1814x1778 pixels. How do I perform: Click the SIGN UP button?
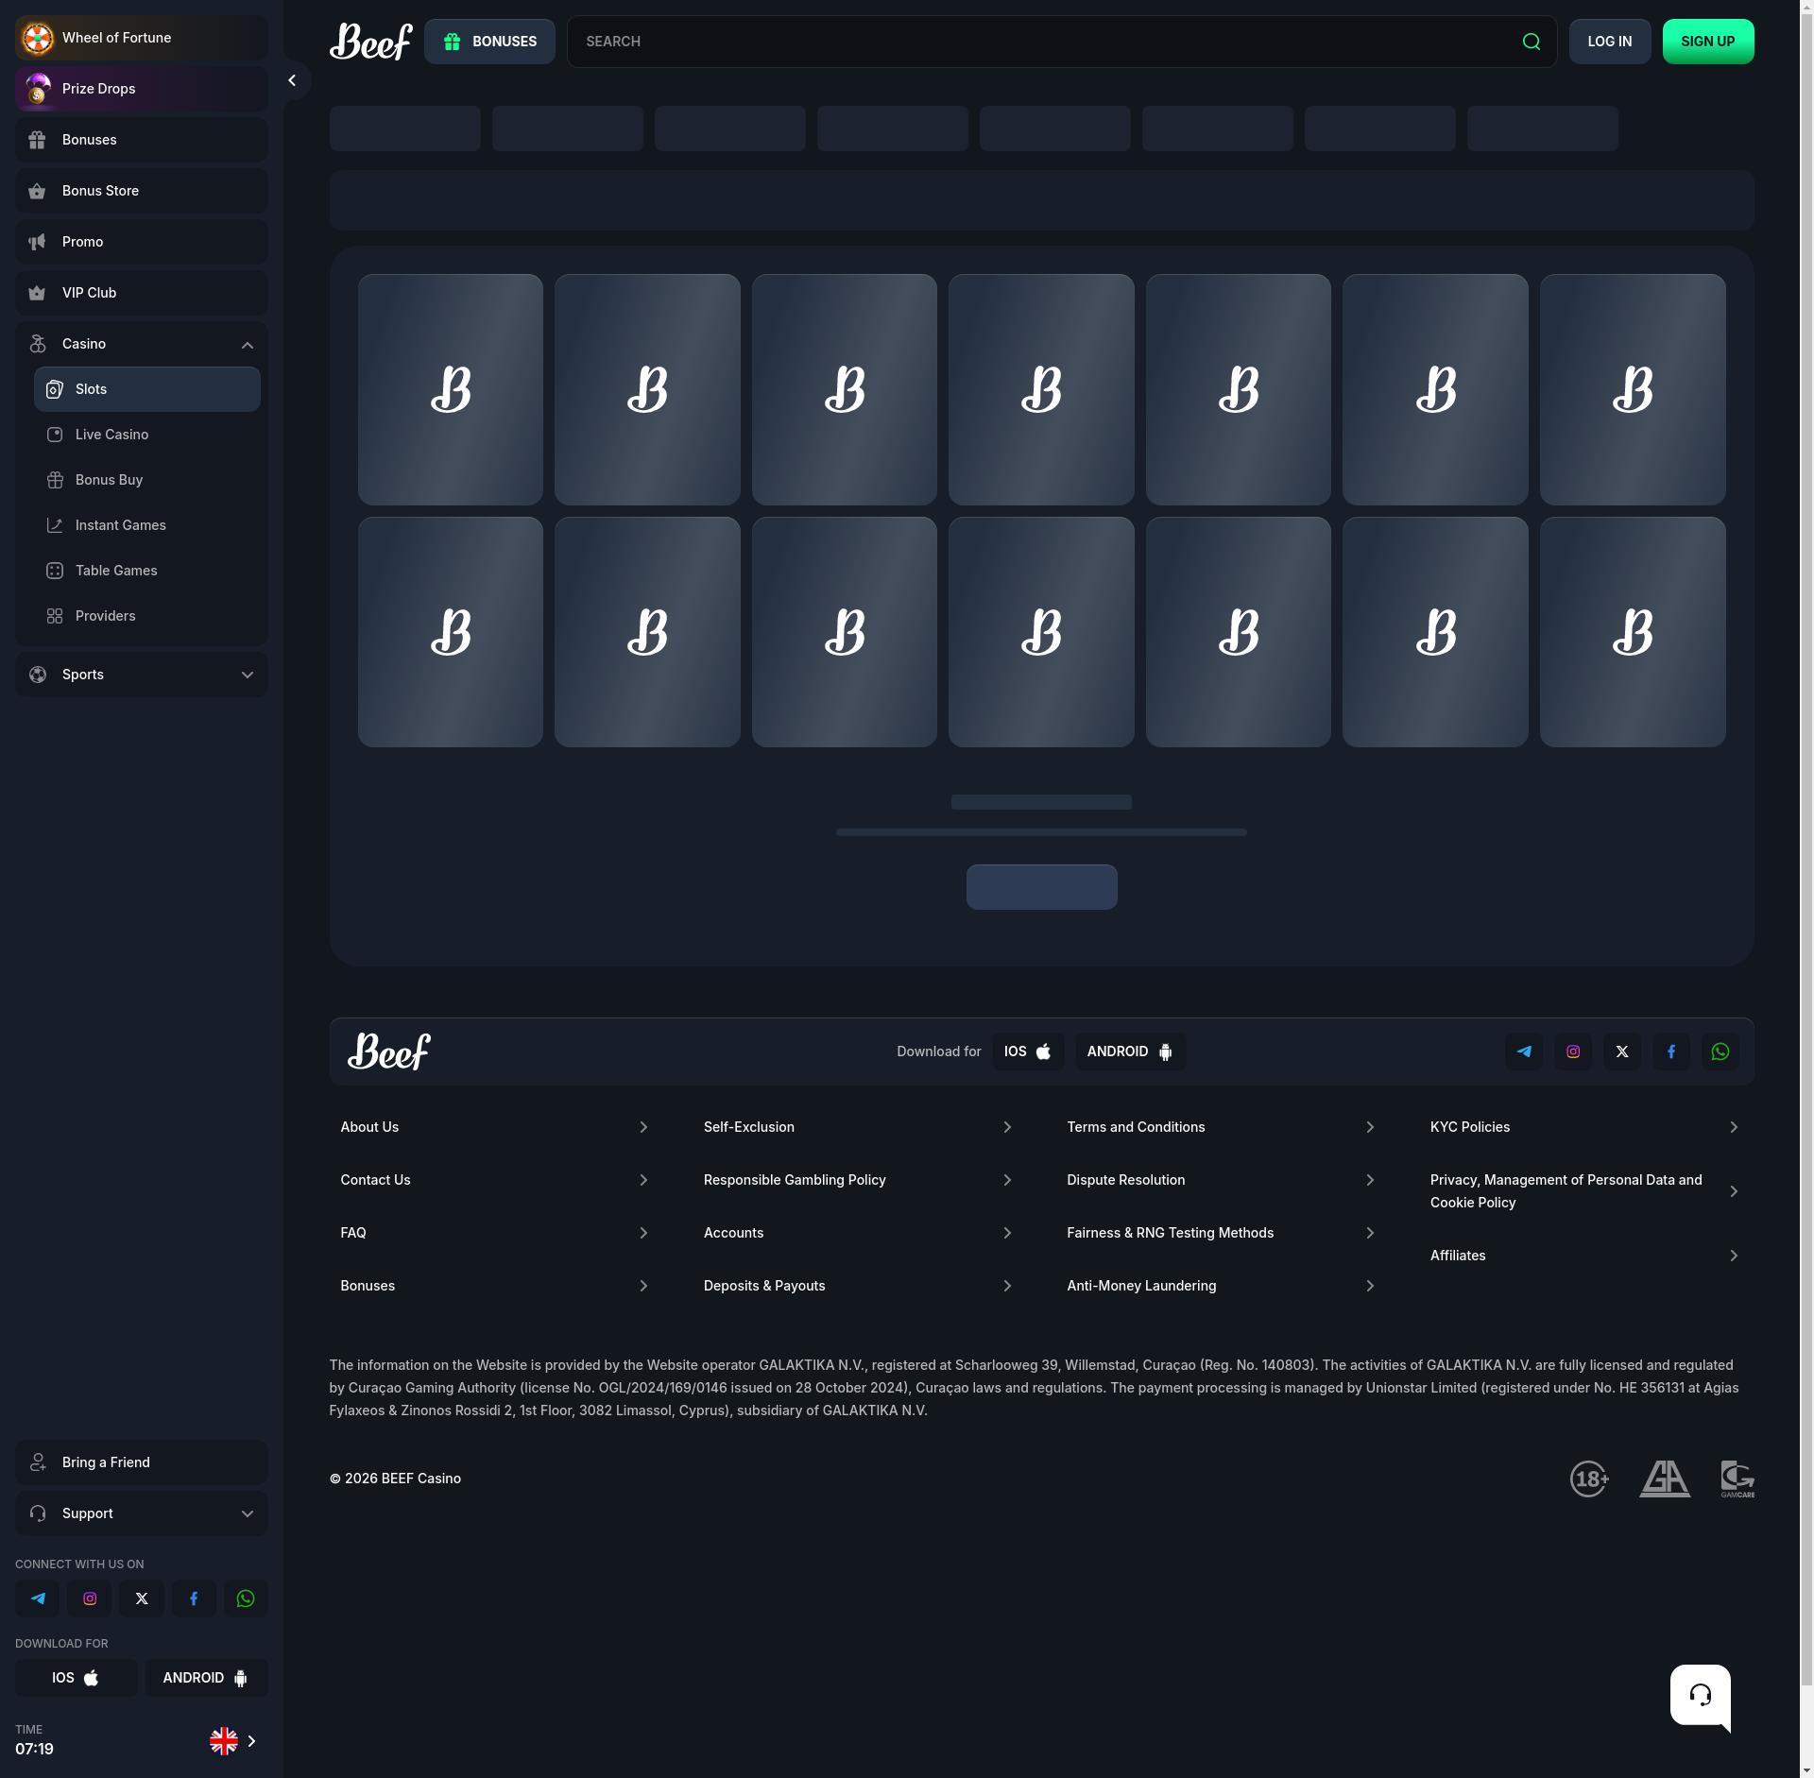point(1707,42)
